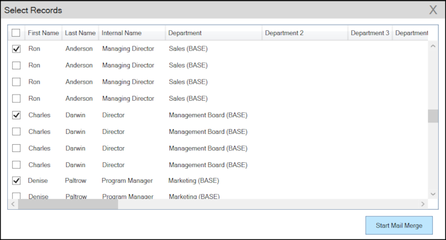The width and height of the screenshot is (446, 240).
Task: Select 'Management Board (BASE)' in the checked Charles Darwin row
Action: click(208, 115)
